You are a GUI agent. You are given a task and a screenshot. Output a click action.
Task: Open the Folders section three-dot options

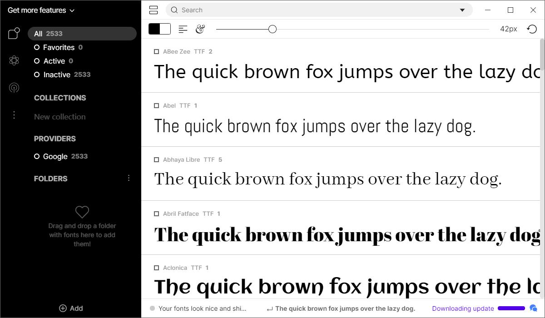click(x=129, y=178)
